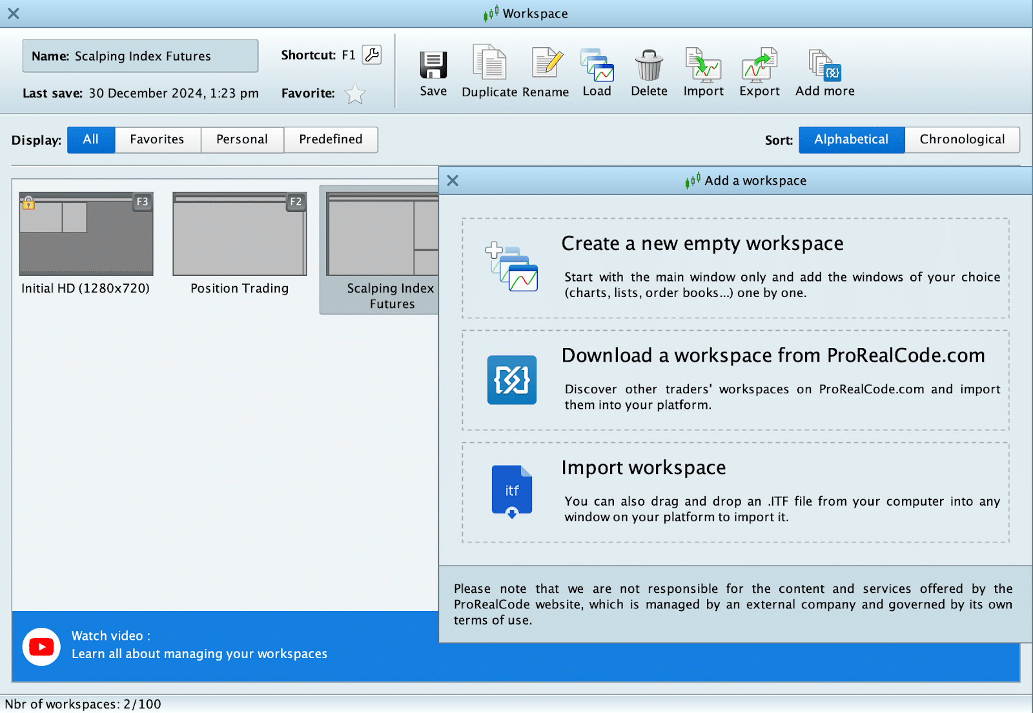Click the Import workspace option
The image size is (1033, 713).
coord(735,492)
